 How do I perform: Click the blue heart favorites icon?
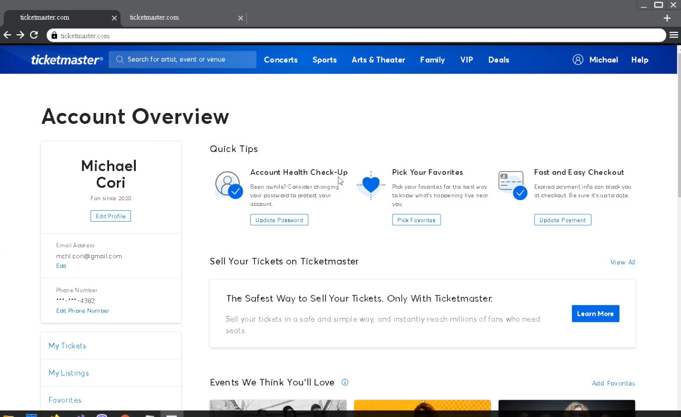371,185
